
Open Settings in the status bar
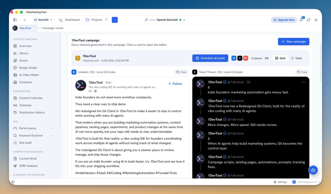point(280,182)
